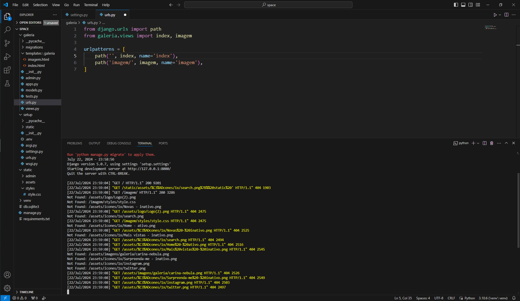Open Customize Layout icon in title bar
This screenshot has width=520, height=301.
coord(478,5)
